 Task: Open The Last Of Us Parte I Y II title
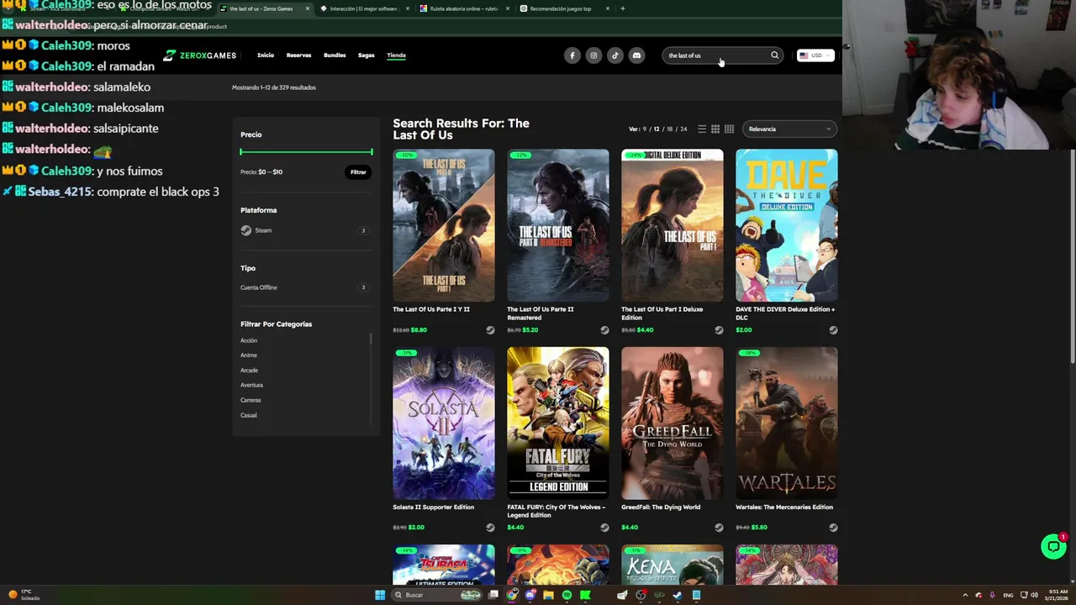431,309
